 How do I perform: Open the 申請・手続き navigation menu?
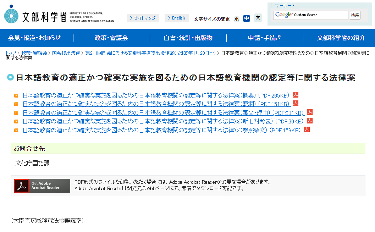pyautogui.click(x=264, y=38)
